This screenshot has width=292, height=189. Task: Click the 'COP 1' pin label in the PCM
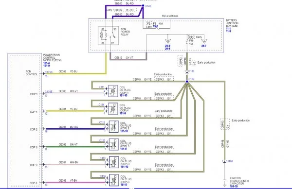pyautogui.click(x=34, y=94)
